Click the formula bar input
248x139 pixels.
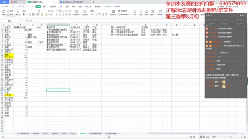(x=118, y=21)
